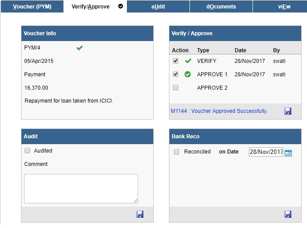Click the green circle check on APPROVE 1
The width and height of the screenshot is (307, 228).
coord(188,75)
